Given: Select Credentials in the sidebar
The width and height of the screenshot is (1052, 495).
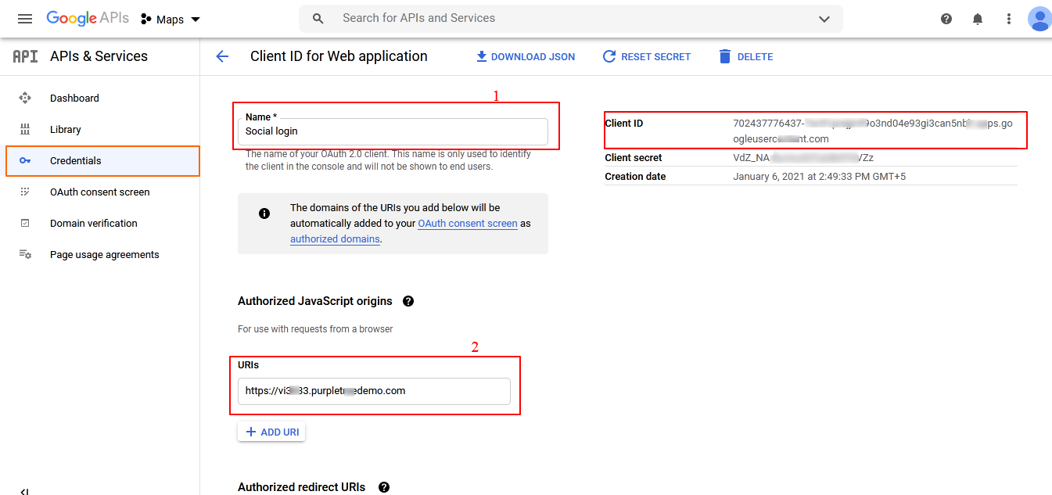Looking at the screenshot, I should coord(102,160).
